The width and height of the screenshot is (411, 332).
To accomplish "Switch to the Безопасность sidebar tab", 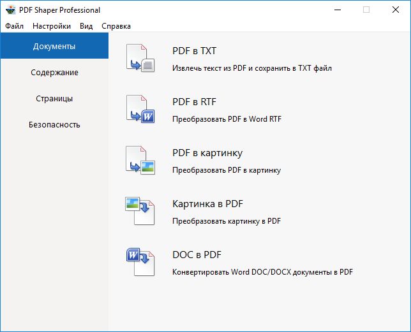I will coord(54,125).
